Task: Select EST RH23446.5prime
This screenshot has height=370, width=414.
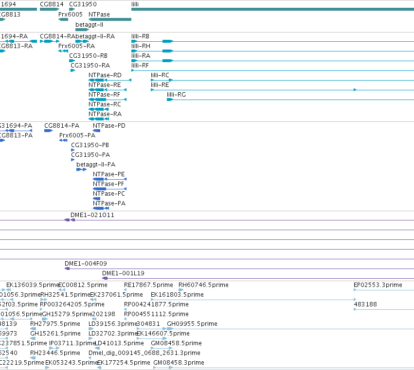Action: 55,353
